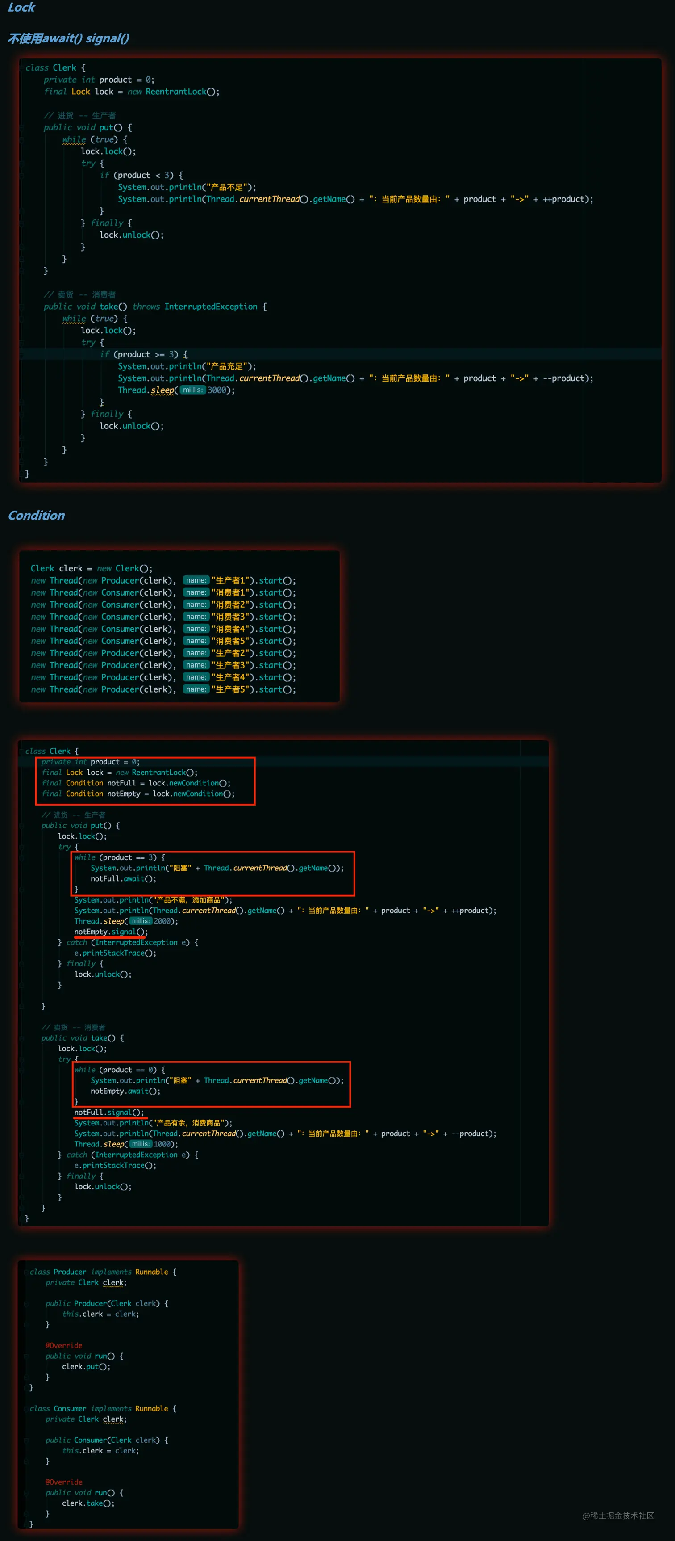
Task: Click the line "if (product >= 3) {"
Action: coord(143,354)
